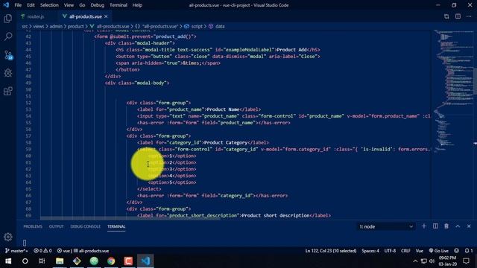
Task: Change indentation via Spaces: 4
Action: pyautogui.click(x=370, y=251)
